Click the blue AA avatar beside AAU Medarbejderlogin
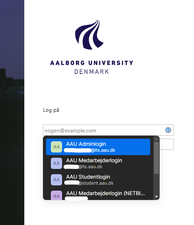The height and width of the screenshot is (225, 194). 56,163
